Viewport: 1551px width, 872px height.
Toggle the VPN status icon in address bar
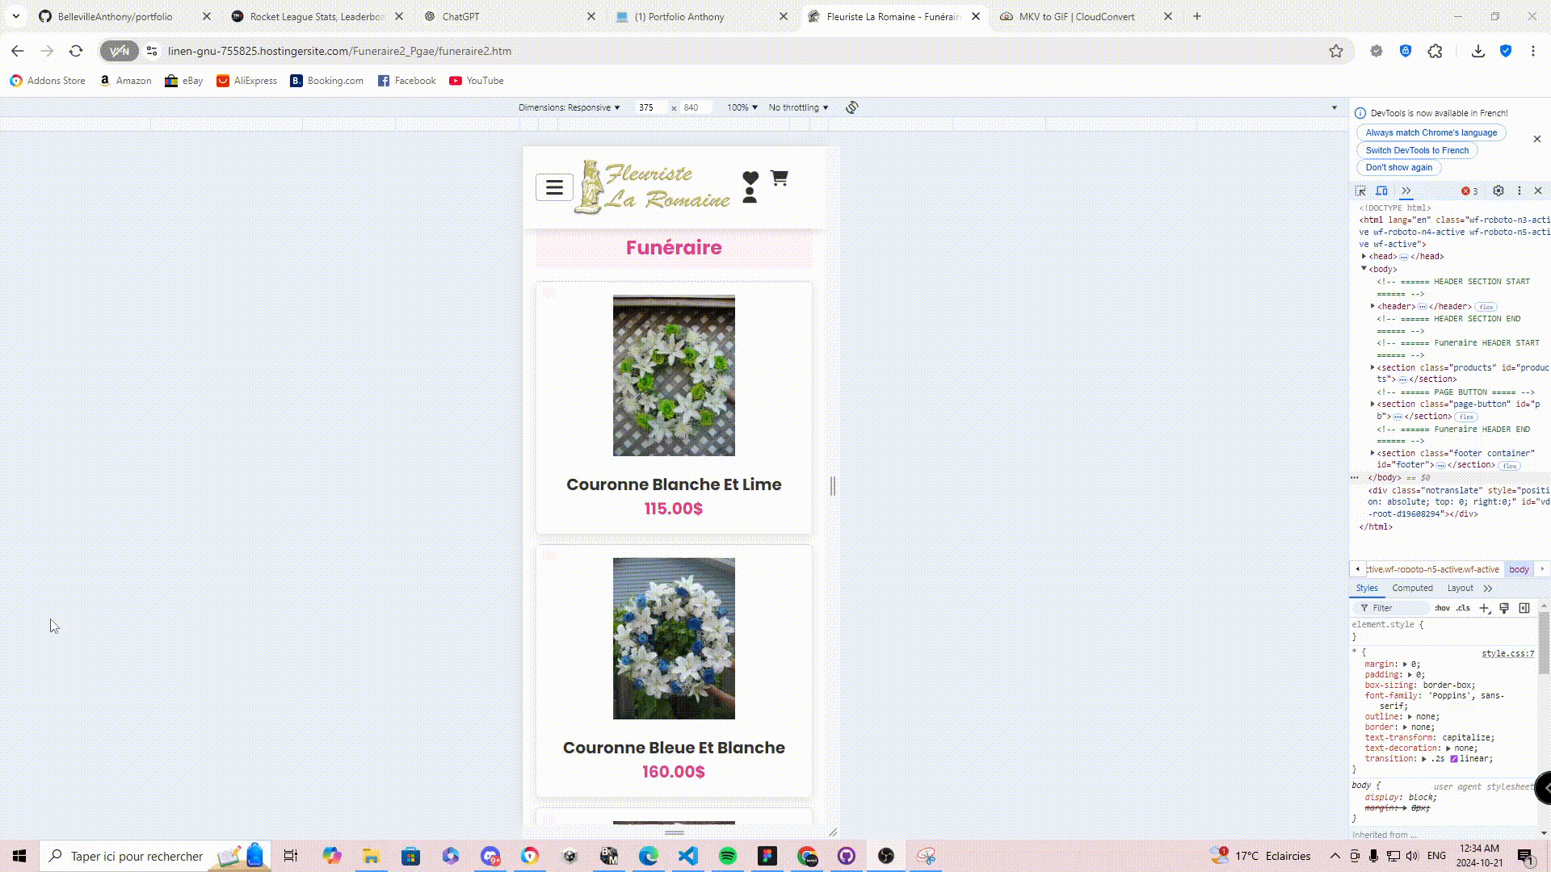click(x=120, y=51)
